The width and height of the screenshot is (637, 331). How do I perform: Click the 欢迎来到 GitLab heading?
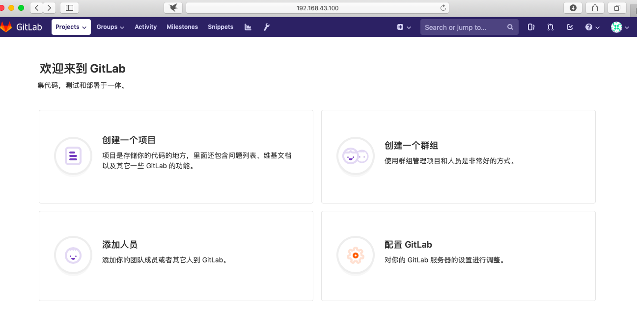(83, 69)
